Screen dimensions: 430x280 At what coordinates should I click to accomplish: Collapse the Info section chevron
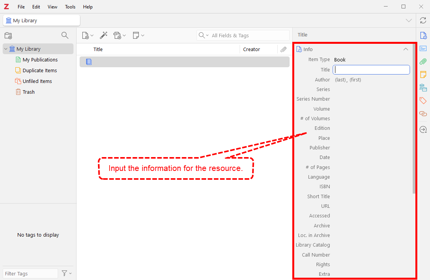[x=405, y=49]
